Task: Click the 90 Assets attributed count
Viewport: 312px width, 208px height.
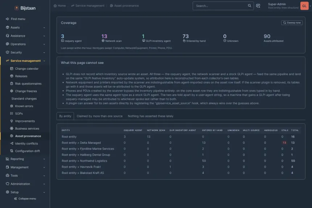Action: coord(267,36)
